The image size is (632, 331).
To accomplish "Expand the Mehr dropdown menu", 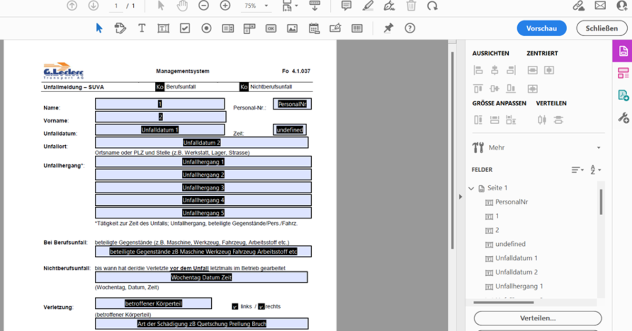I will [x=598, y=148].
